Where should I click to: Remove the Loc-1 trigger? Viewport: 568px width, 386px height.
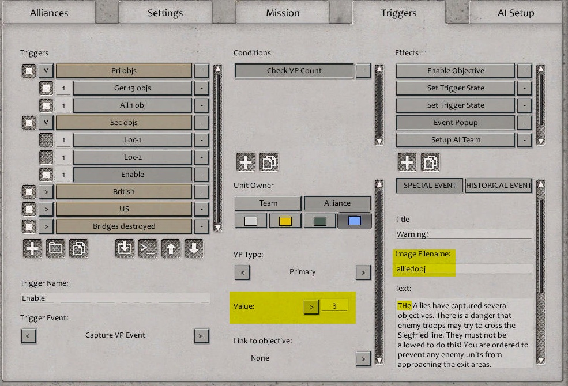point(201,140)
